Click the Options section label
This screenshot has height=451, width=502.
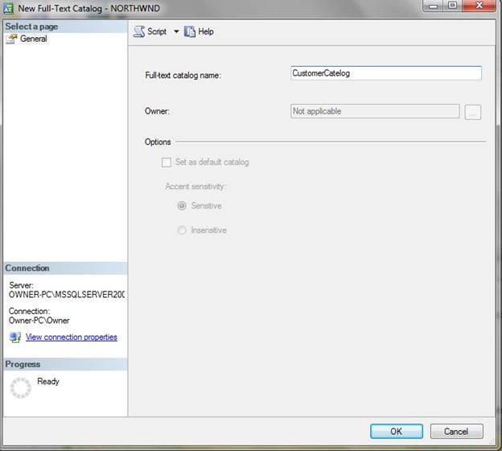(158, 142)
